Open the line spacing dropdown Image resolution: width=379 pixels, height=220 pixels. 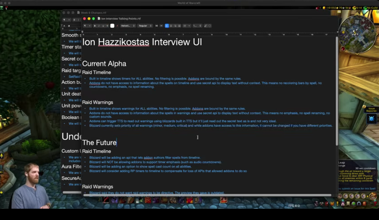(197, 26)
